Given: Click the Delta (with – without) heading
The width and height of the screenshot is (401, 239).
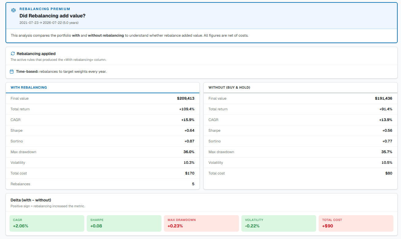Looking at the screenshot, I should pos(31,200).
